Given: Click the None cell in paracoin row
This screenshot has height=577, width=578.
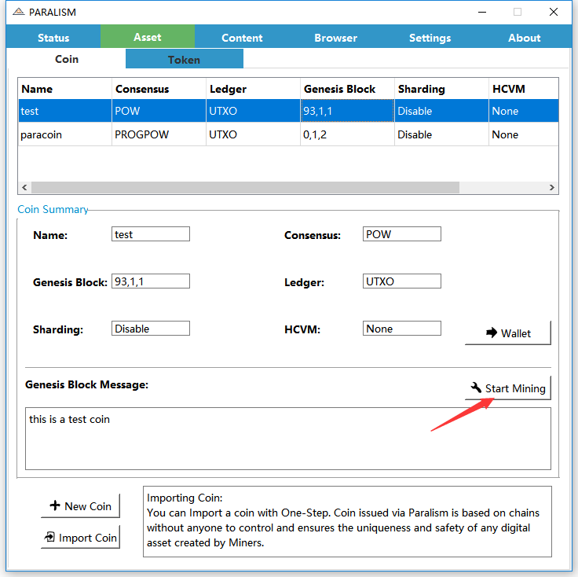Looking at the screenshot, I should [x=524, y=134].
